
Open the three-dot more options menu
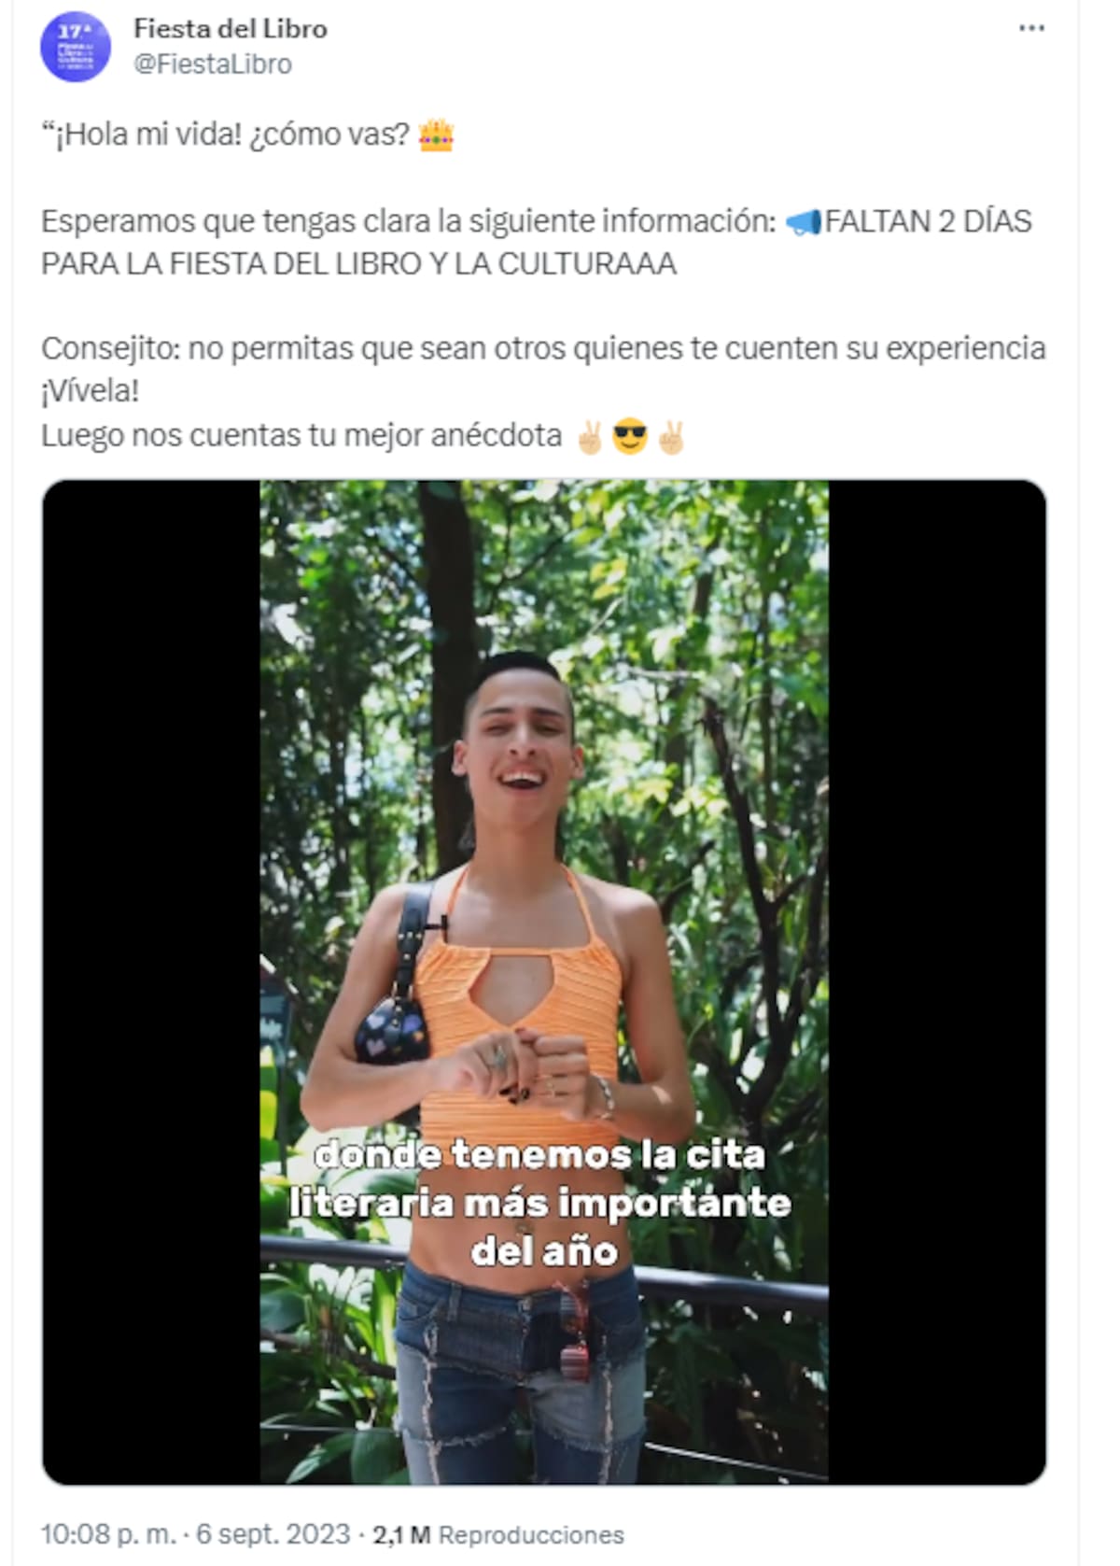click(x=1031, y=28)
